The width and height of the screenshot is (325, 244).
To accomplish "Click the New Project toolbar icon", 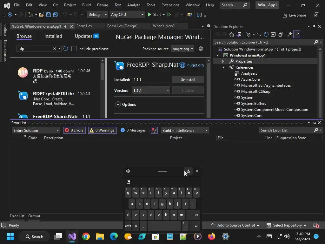I will (31, 15).
